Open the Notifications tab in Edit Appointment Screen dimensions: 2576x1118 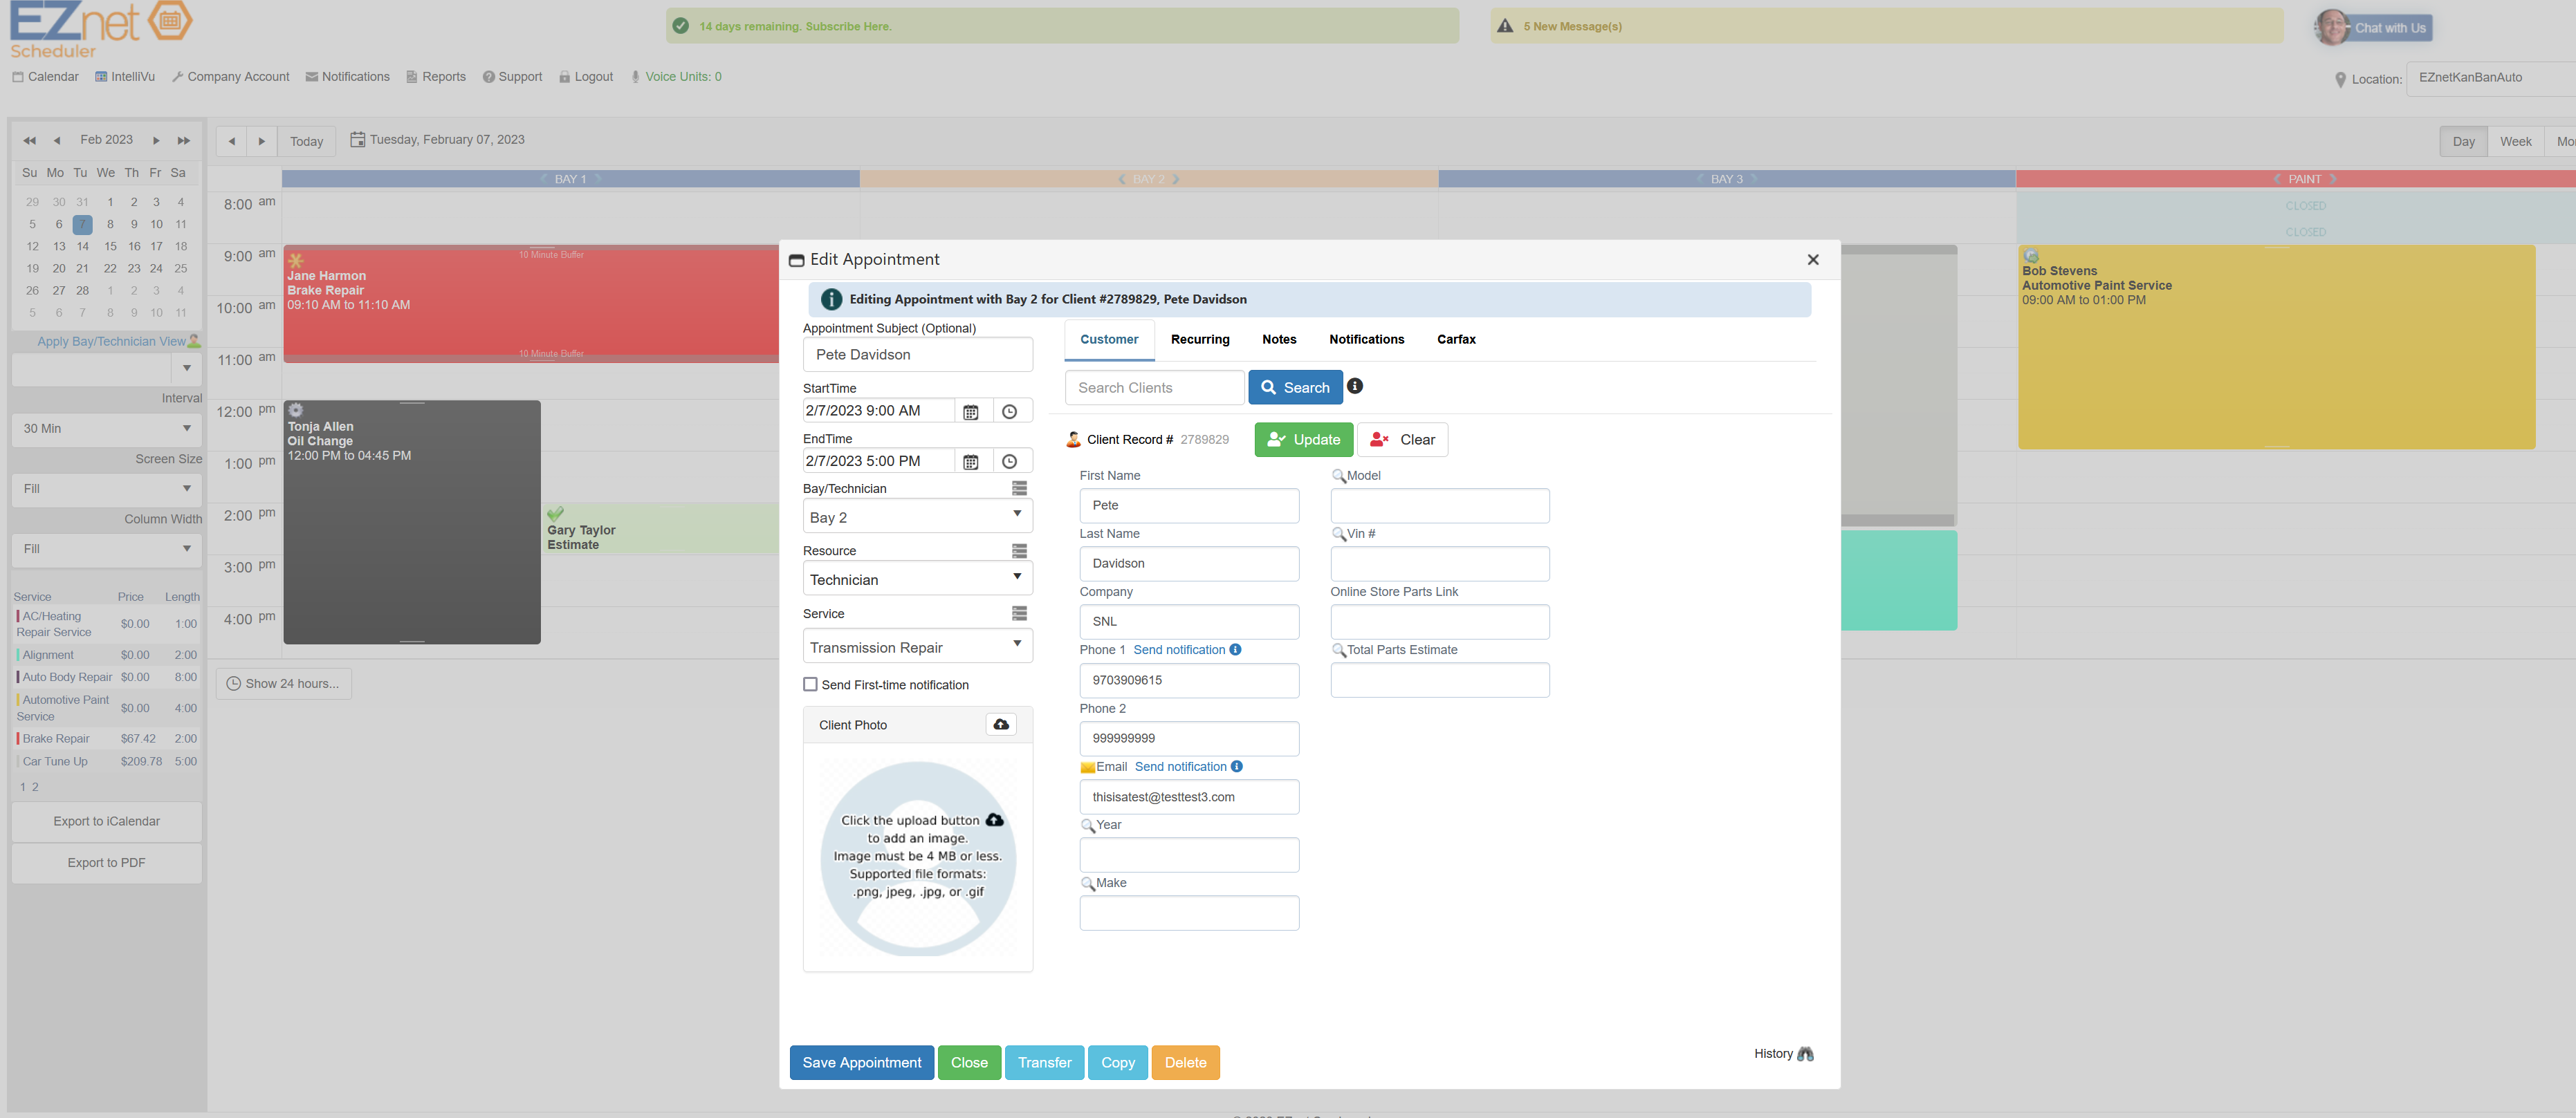(1367, 339)
